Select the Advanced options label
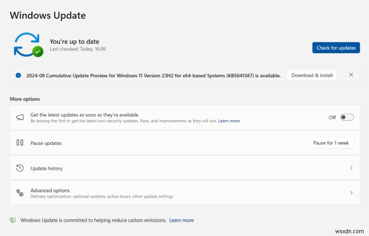The height and width of the screenshot is (236, 369). point(50,190)
